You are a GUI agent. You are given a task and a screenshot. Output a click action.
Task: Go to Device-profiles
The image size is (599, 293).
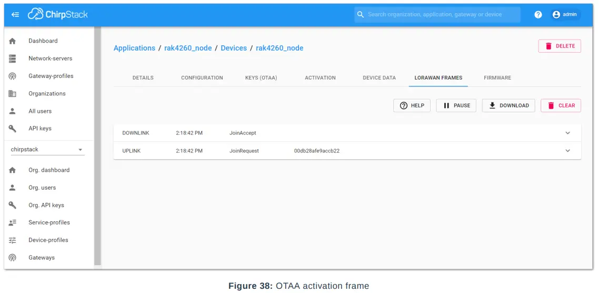49,240
